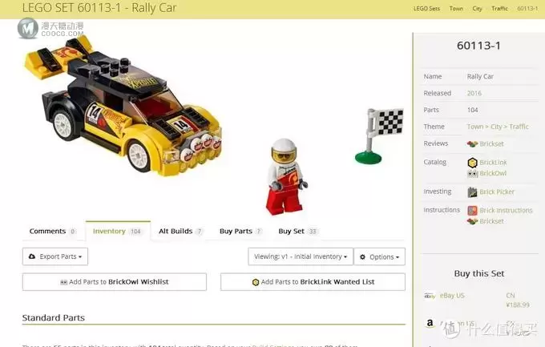Screen dimensions: 545x347
Task: Go to City breadcrumb link
Action: click(x=477, y=8)
